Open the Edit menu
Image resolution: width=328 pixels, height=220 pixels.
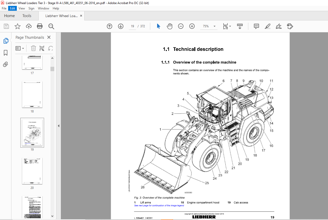pyautogui.click(x=12, y=8)
